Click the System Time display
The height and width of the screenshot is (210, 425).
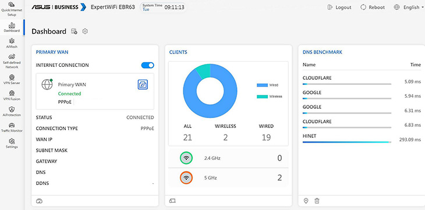click(x=164, y=8)
